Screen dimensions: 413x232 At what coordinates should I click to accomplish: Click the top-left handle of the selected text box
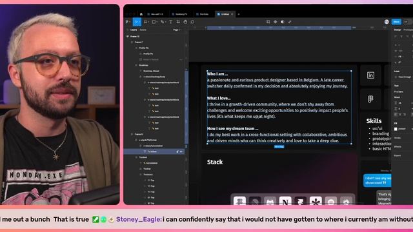tap(207, 71)
